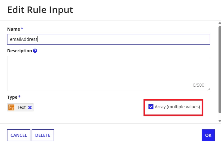Viewport: 221px width, 147px height.
Task: Confirm changes with the OK button
Action: [208, 135]
